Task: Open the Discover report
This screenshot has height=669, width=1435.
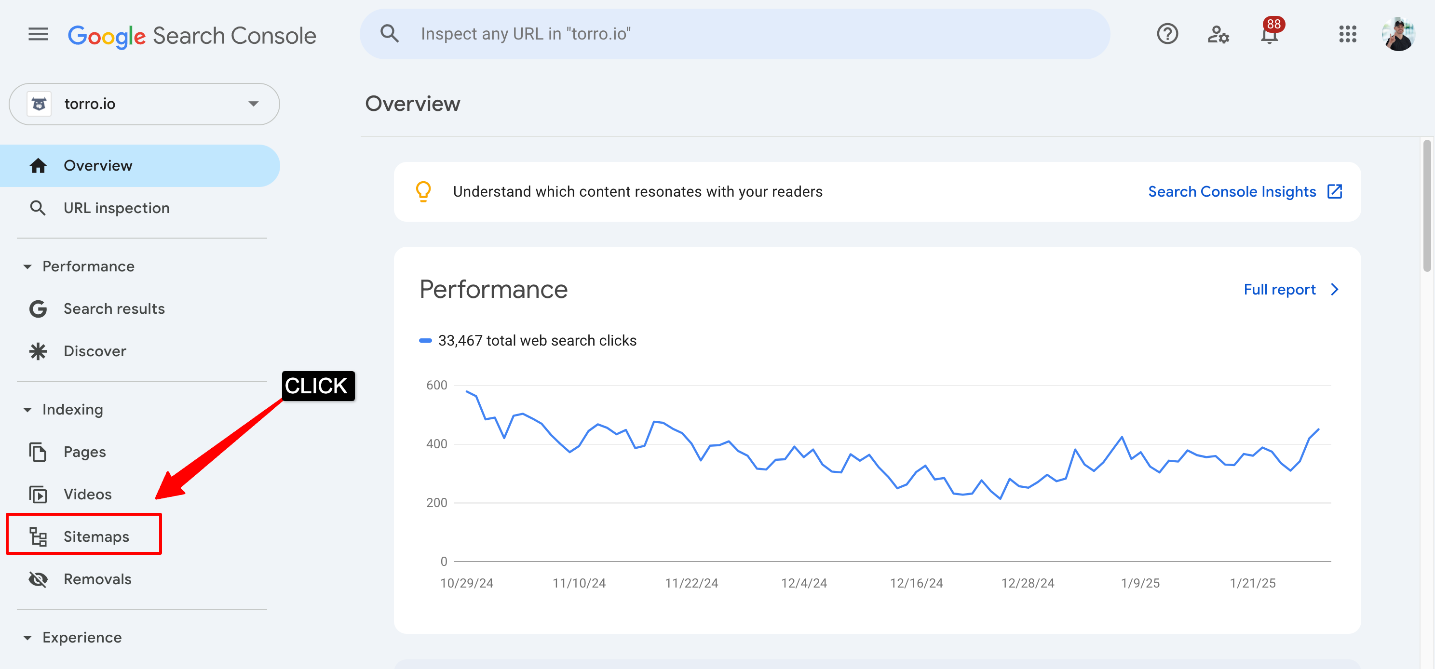Action: [95, 351]
